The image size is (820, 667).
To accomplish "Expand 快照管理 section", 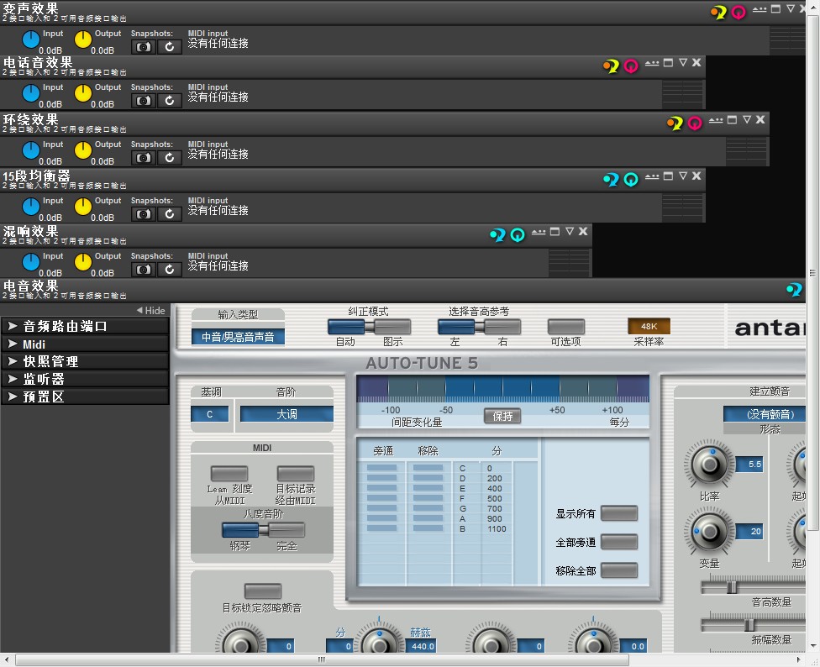I will click(x=85, y=361).
